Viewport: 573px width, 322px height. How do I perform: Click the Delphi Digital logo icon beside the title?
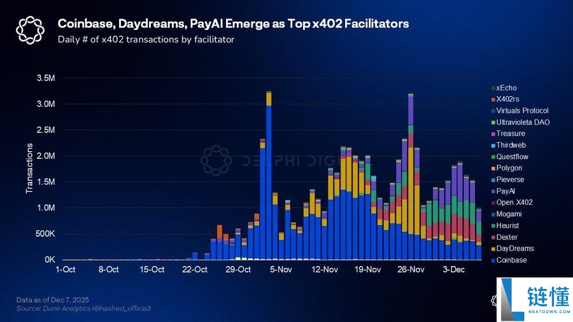[30, 31]
